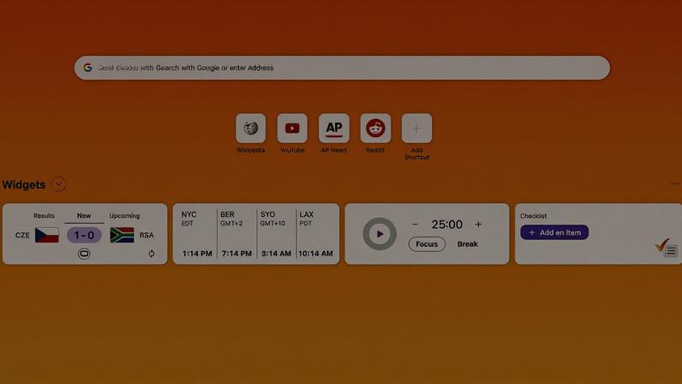Click the Google logo in search bar
The height and width of the screenshot is (384, 682).
[x=88, y=68]
